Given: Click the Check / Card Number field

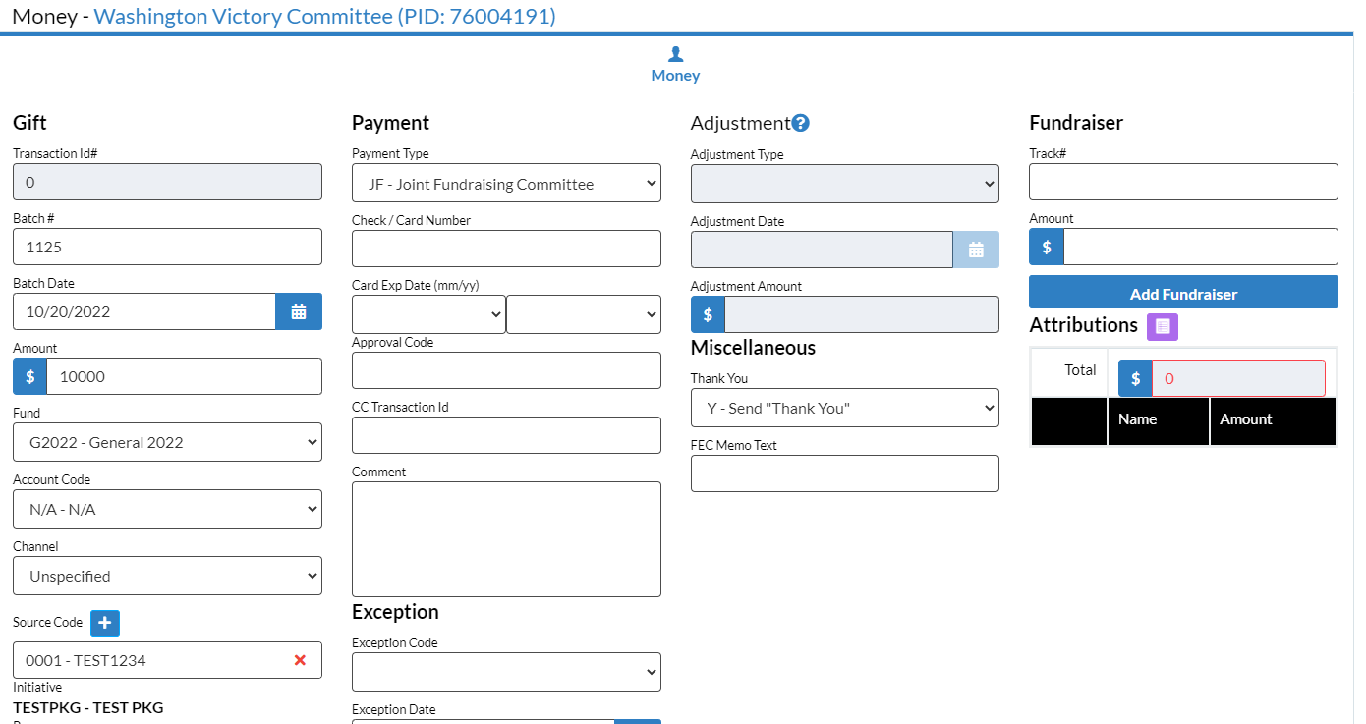Looking at the screenshot, I should pos(506,249).
